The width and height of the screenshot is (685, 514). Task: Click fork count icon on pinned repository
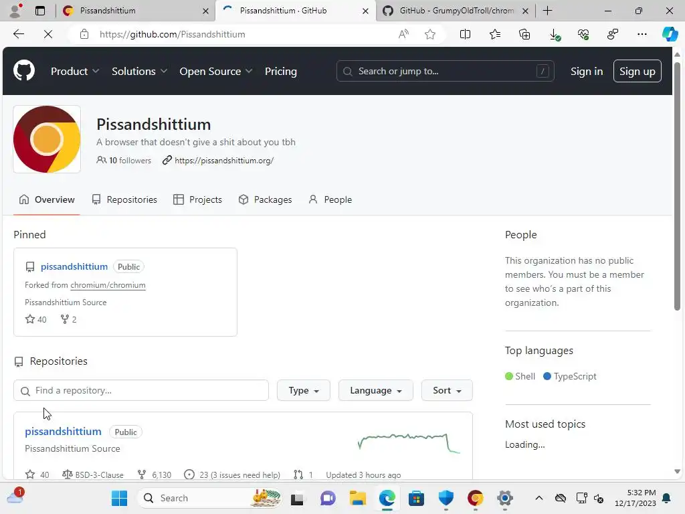click(65, 319)
